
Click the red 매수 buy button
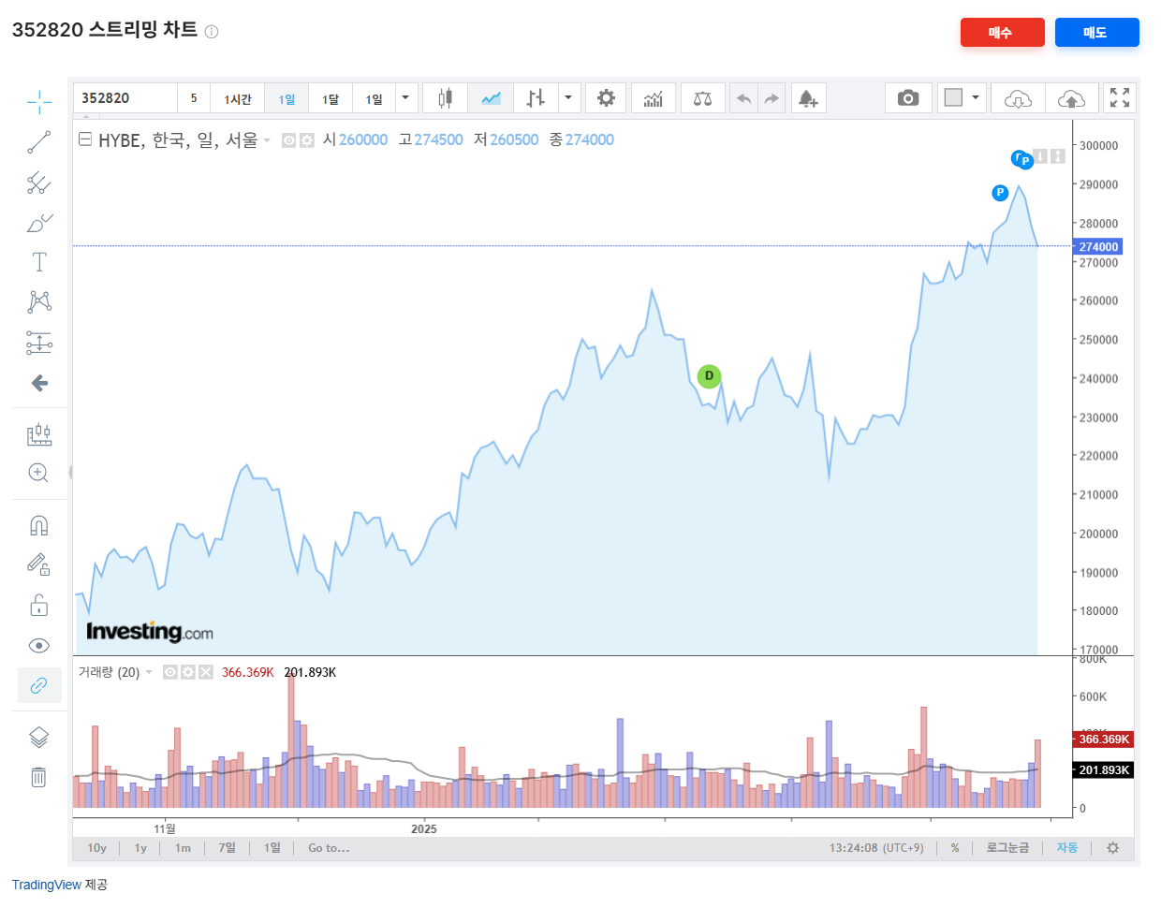pos(1002,32)
